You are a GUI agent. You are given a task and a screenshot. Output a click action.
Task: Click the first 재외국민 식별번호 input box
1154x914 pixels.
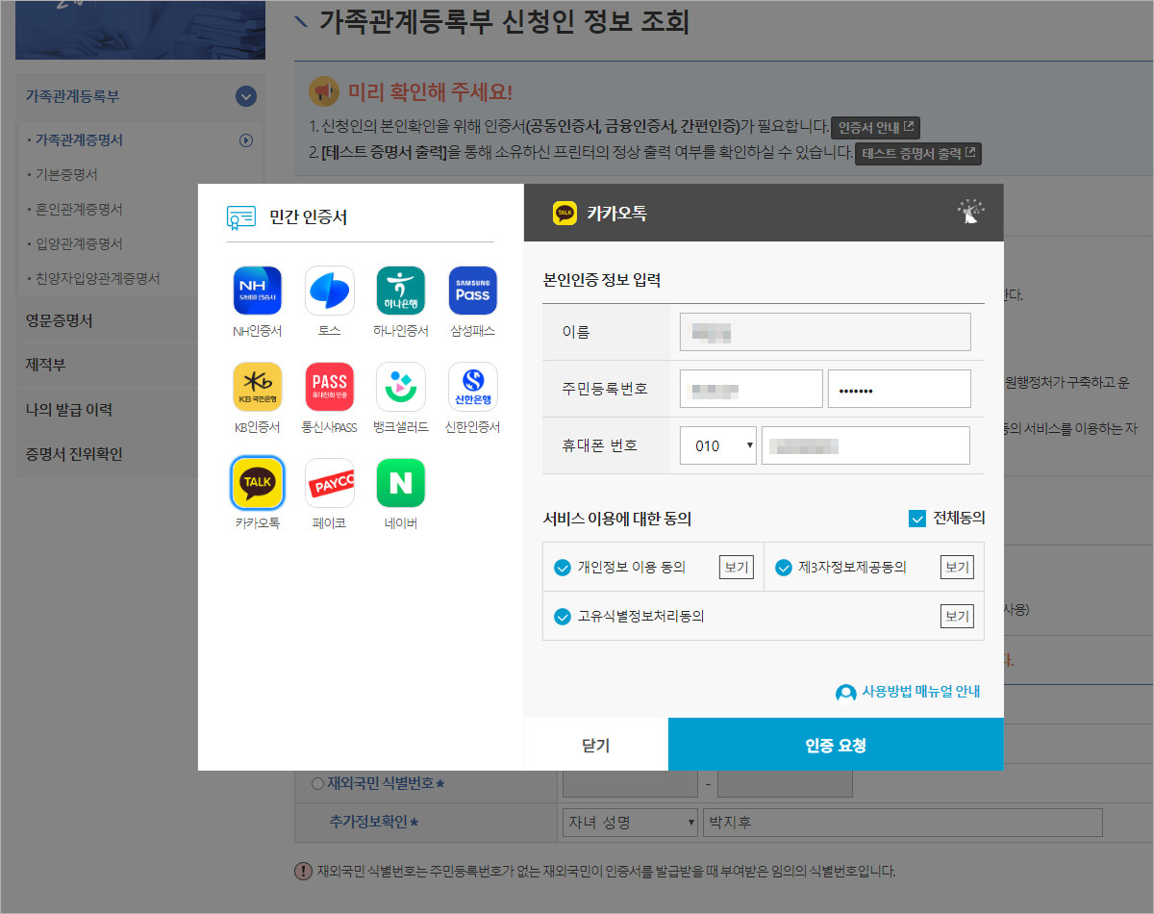[x=630, y=784]
